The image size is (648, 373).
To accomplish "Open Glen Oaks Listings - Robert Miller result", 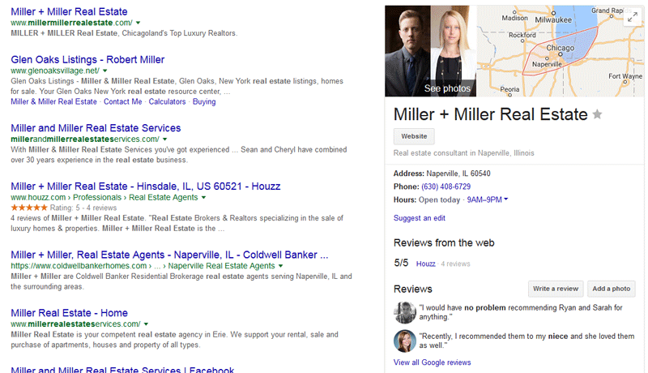I will [87, 59].
